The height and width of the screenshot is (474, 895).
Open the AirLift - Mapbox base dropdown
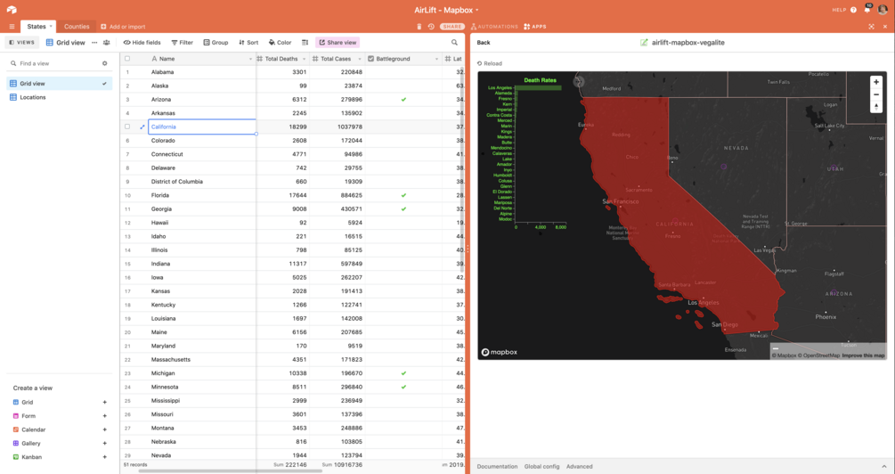446,10
